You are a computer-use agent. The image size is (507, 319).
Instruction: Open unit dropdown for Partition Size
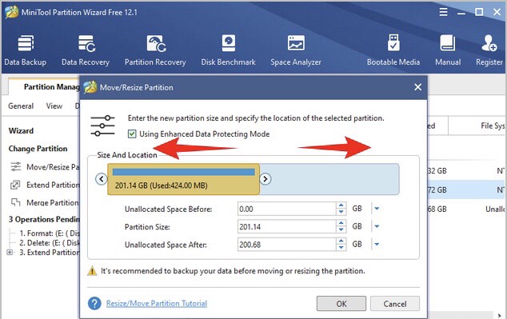point(377,226)
